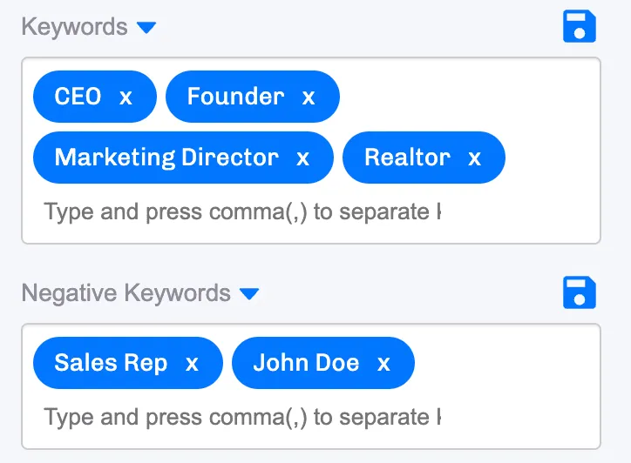631x463 pixels.
Task: Select the CEO tag text
Action: pos(78,97)
